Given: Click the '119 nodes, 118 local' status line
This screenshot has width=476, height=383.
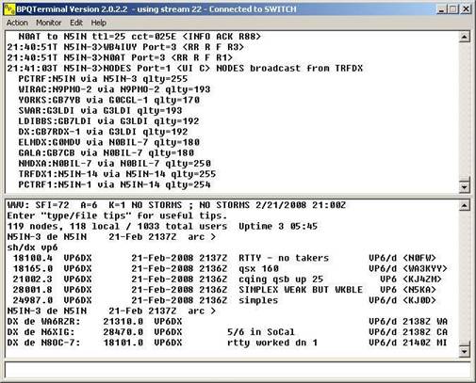Looking at the screenshot, I should 162,226.
